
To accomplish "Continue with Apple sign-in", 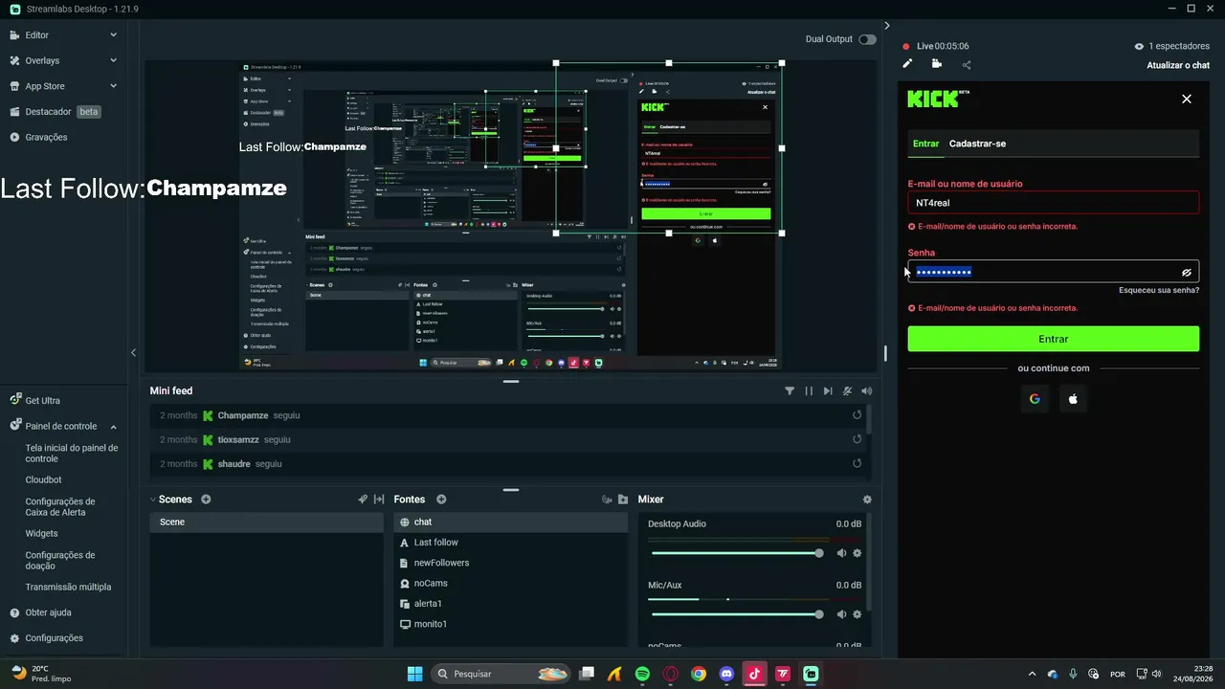I will [1073, 399].
